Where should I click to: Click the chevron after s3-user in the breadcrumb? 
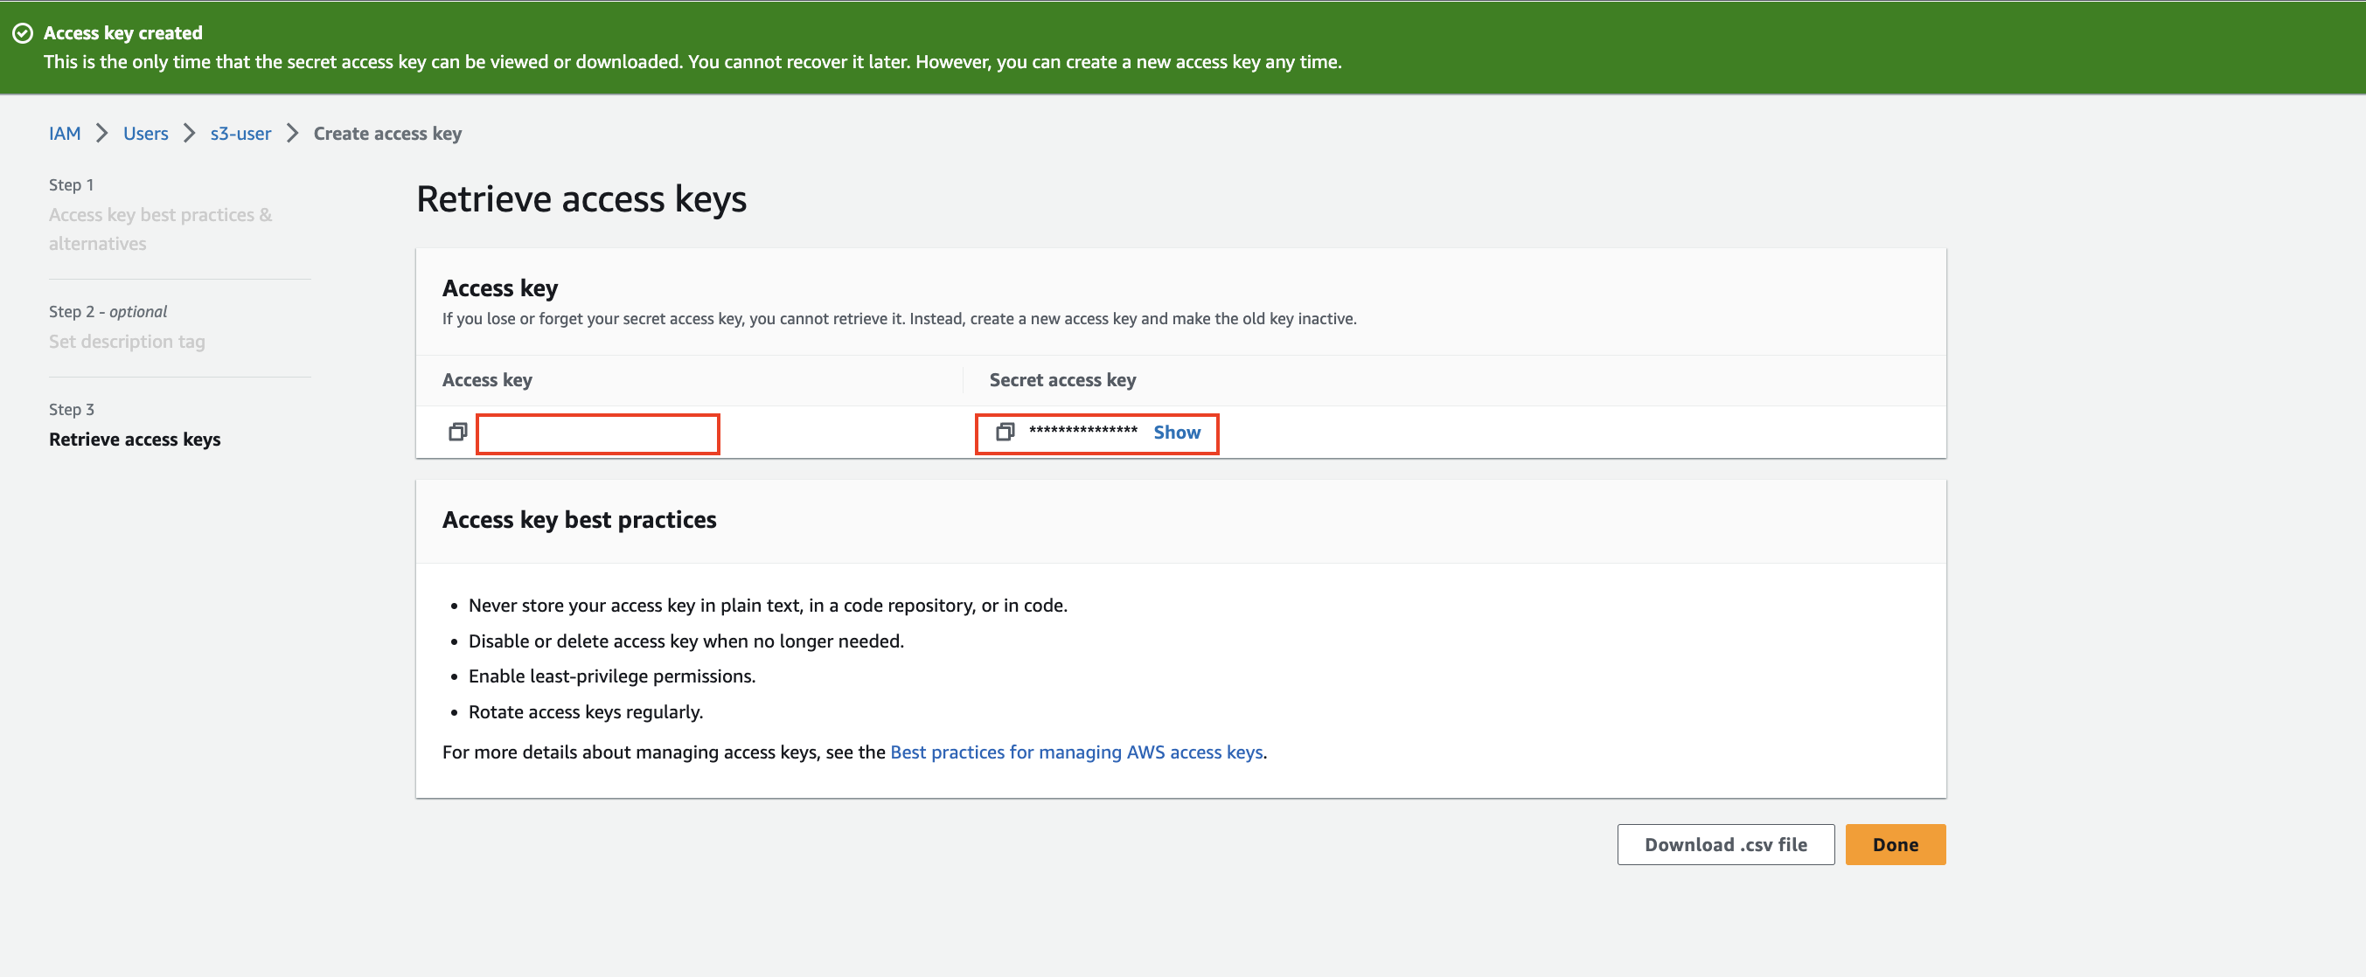[293, 133]
